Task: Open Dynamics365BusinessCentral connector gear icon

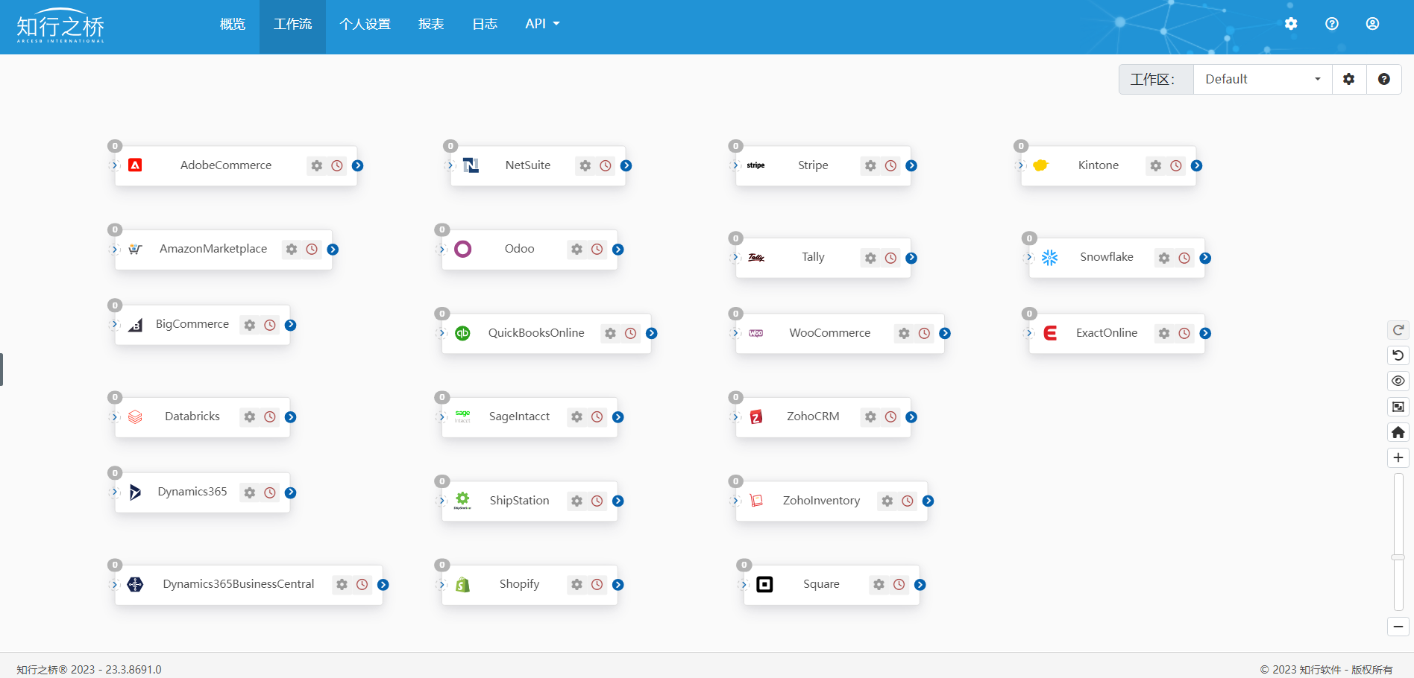Action: pos(342,584)
